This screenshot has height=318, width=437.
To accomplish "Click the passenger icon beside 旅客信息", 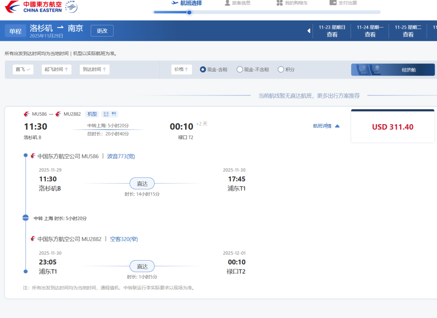I will coord(227,3).
